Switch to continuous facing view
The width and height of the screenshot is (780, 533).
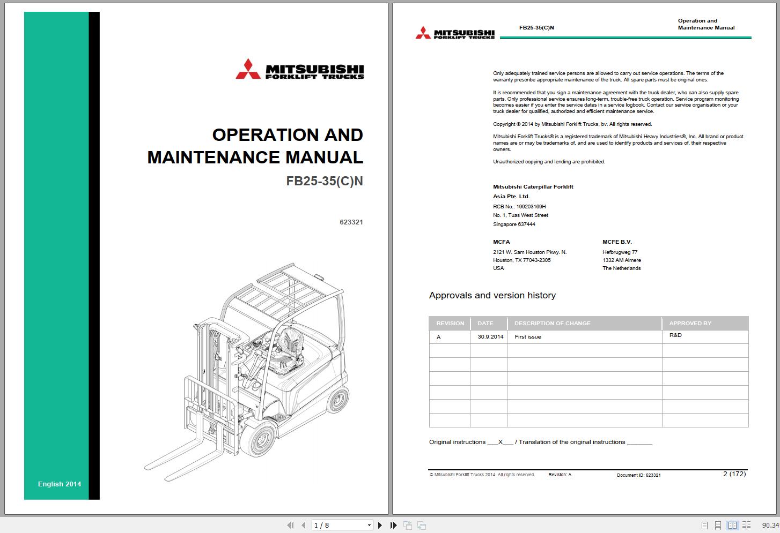(x=746, y=526)
